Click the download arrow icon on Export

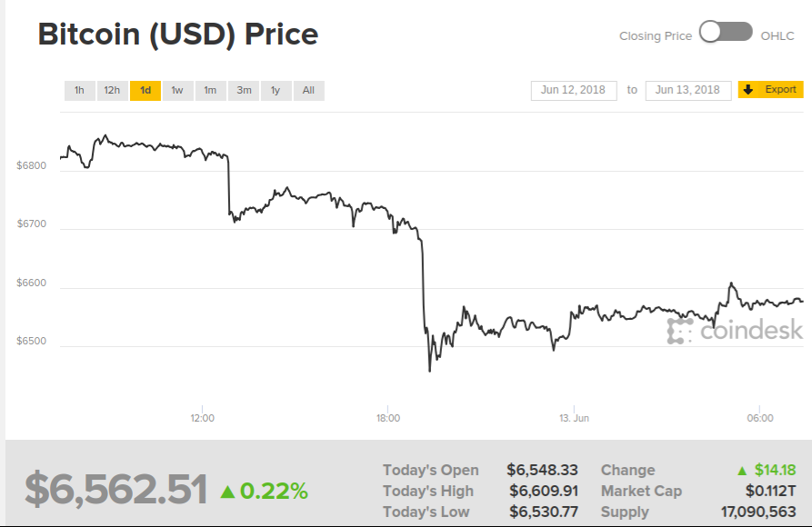(x=748, y=90)
